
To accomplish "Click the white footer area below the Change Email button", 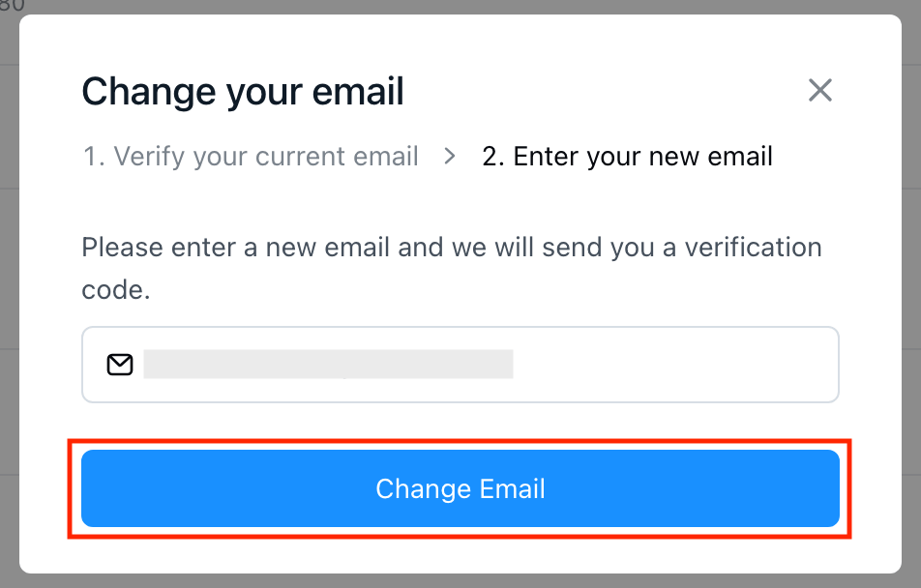I will pyautogui.click(x=460, y=555).
